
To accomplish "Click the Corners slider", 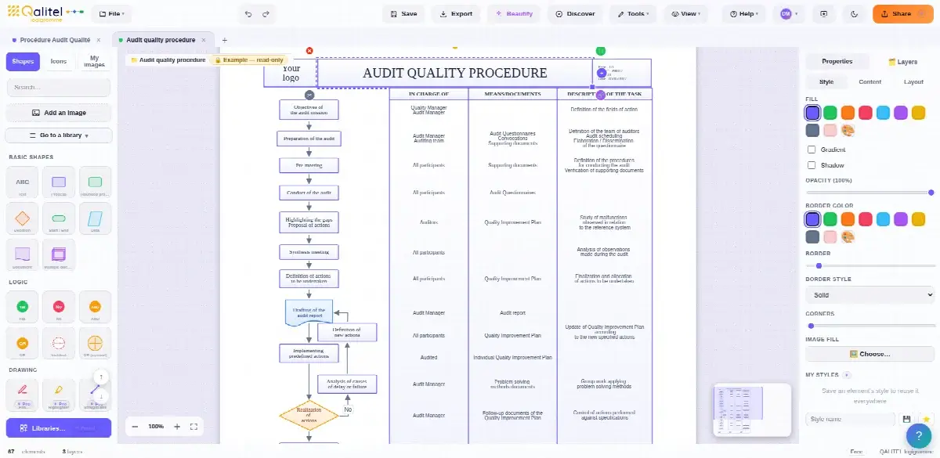I will [870, 325].
